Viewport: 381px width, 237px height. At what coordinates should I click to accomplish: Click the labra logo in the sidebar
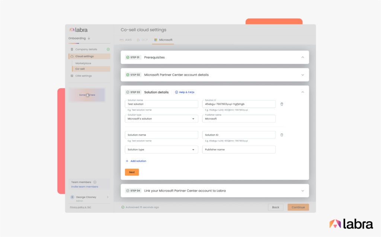[79, 30]
